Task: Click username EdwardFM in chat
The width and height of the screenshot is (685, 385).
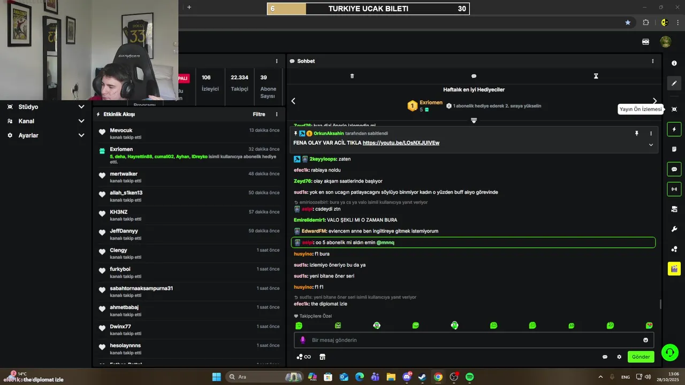Action: pyautogui.click(x=314, y=231)
